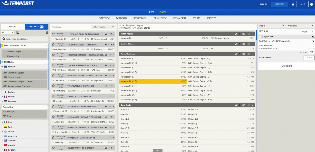Image resolution: width=315 pixels, height=152 pixels.
Task: Open the Match Result market dropdown
Action: click(x=103, y=27)
